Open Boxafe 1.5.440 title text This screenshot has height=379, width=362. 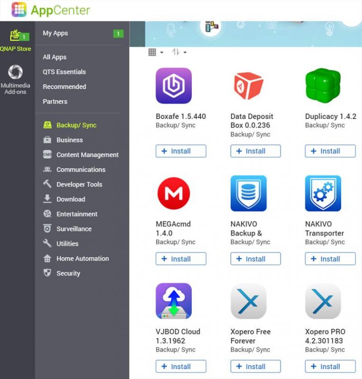[x=181, y=117]
